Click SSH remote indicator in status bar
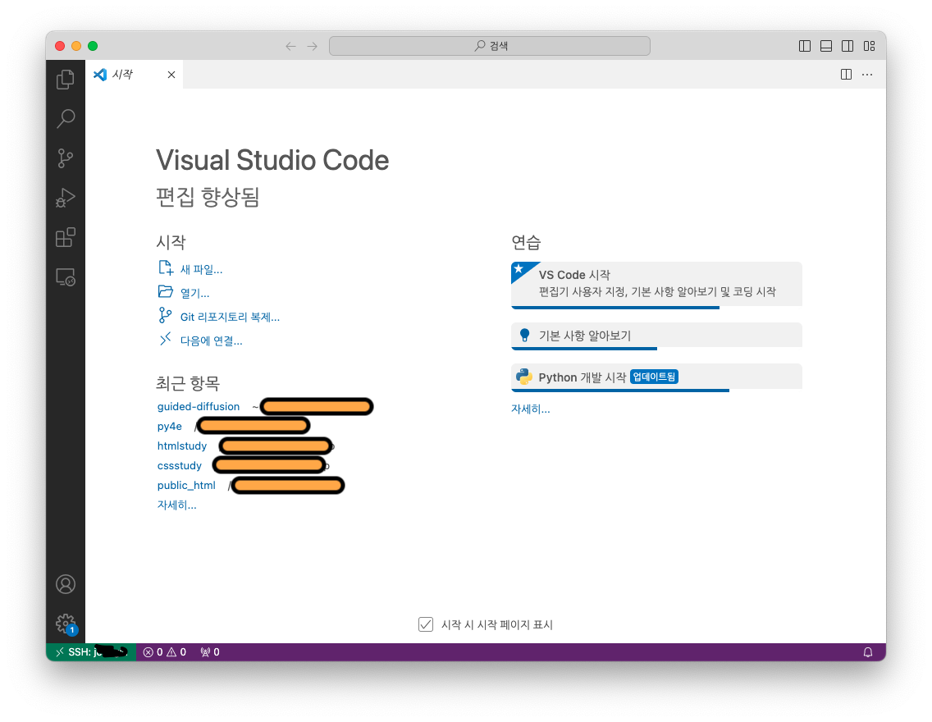Screen dimensions: 932x722 91,652
